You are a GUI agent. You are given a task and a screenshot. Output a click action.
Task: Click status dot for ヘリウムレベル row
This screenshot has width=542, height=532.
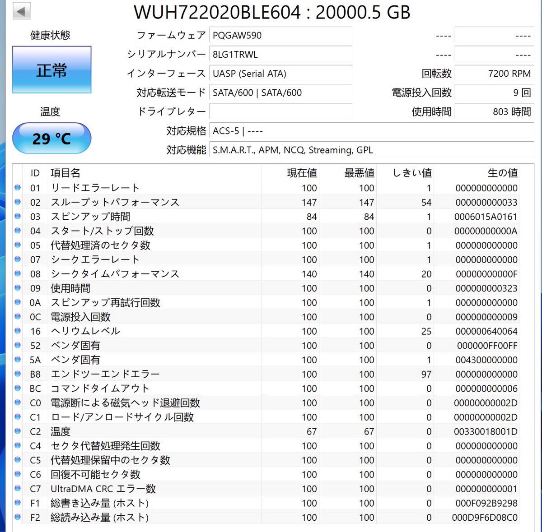(18, 331)
